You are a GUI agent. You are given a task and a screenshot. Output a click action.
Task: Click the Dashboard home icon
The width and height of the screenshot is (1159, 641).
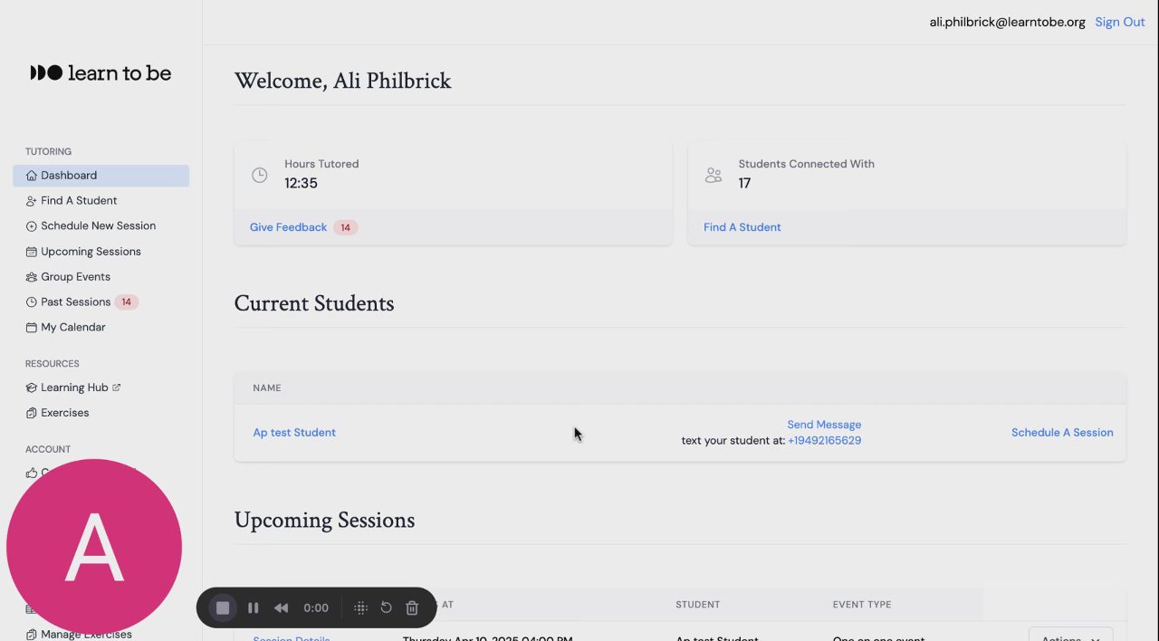click(x=32, y=176)
